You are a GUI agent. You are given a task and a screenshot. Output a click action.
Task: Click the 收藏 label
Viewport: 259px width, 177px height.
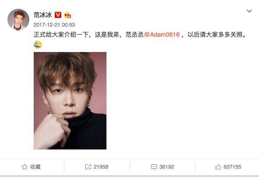(35, 167)
